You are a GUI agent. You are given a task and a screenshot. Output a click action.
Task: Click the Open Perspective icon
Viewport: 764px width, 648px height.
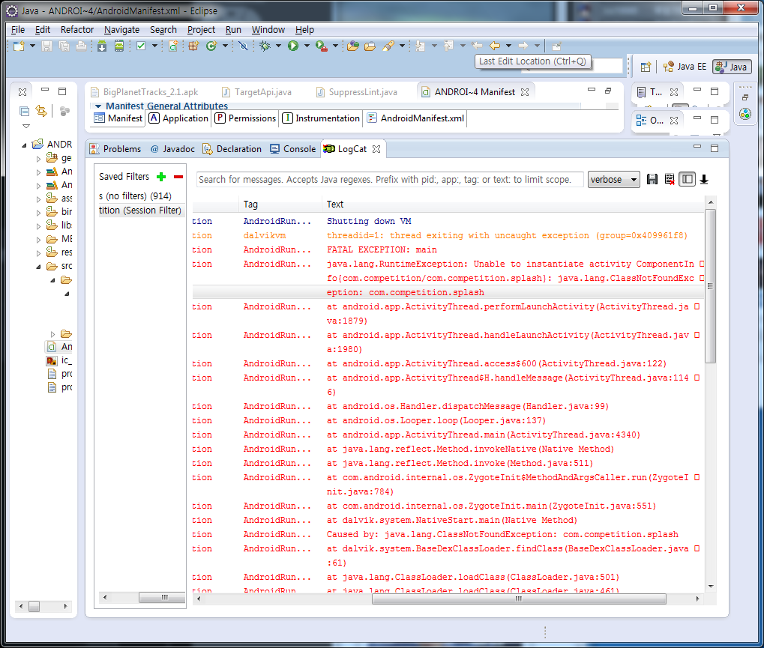click(646, 67)
